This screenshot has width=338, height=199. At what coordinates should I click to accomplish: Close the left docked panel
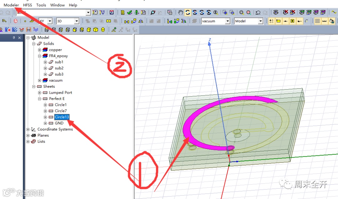coord(19,38)
